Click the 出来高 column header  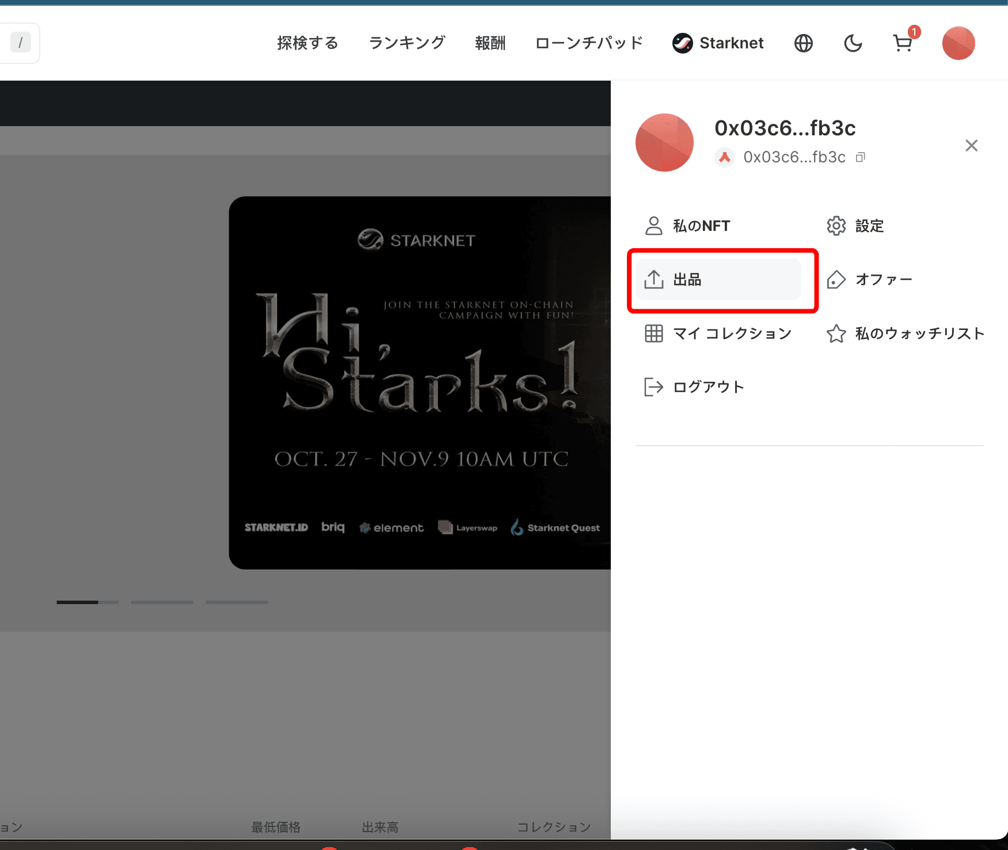(380, 828)
